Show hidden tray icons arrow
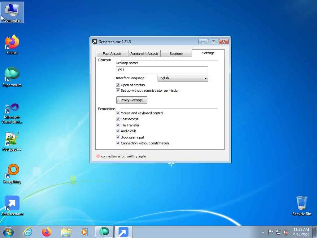This screenshot has width=317, height=238. click(x=263, y=232)
